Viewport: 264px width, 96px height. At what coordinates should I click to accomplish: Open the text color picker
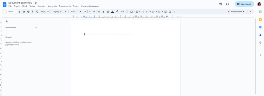[112, 12]
